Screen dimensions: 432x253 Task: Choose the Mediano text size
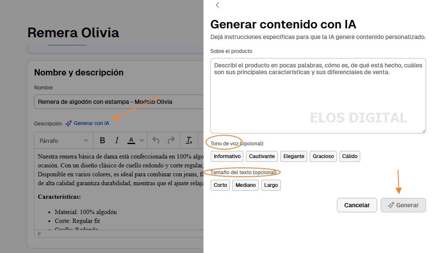click(x=246, y=185)
